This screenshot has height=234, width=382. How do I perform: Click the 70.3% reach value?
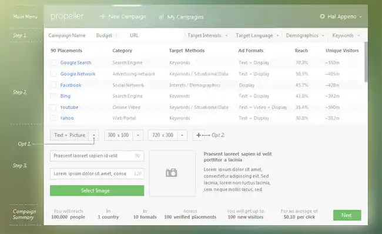(301, 63)
